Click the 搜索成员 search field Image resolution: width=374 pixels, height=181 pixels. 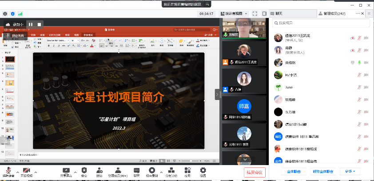(320, 24)
